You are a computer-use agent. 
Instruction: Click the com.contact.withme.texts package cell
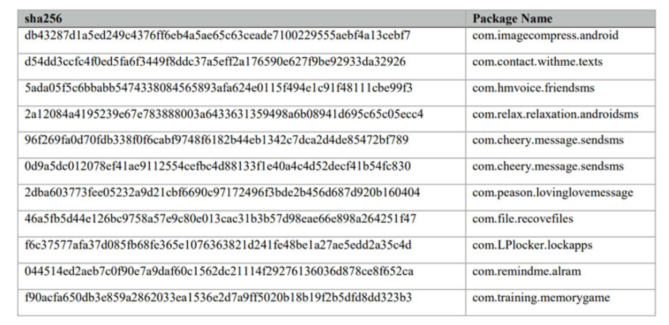click(x=537, y=62)
